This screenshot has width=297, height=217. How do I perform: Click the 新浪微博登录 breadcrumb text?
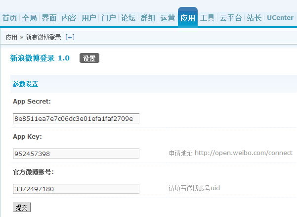click(x=43, y=37)
